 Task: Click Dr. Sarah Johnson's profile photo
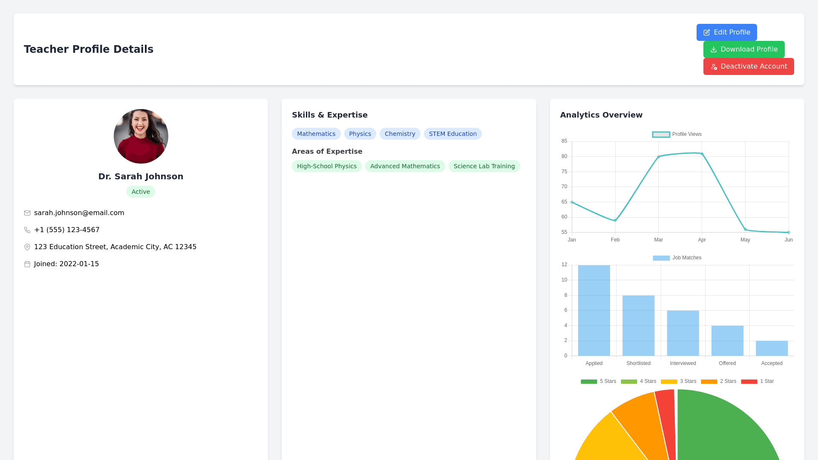tap(141, 136)
